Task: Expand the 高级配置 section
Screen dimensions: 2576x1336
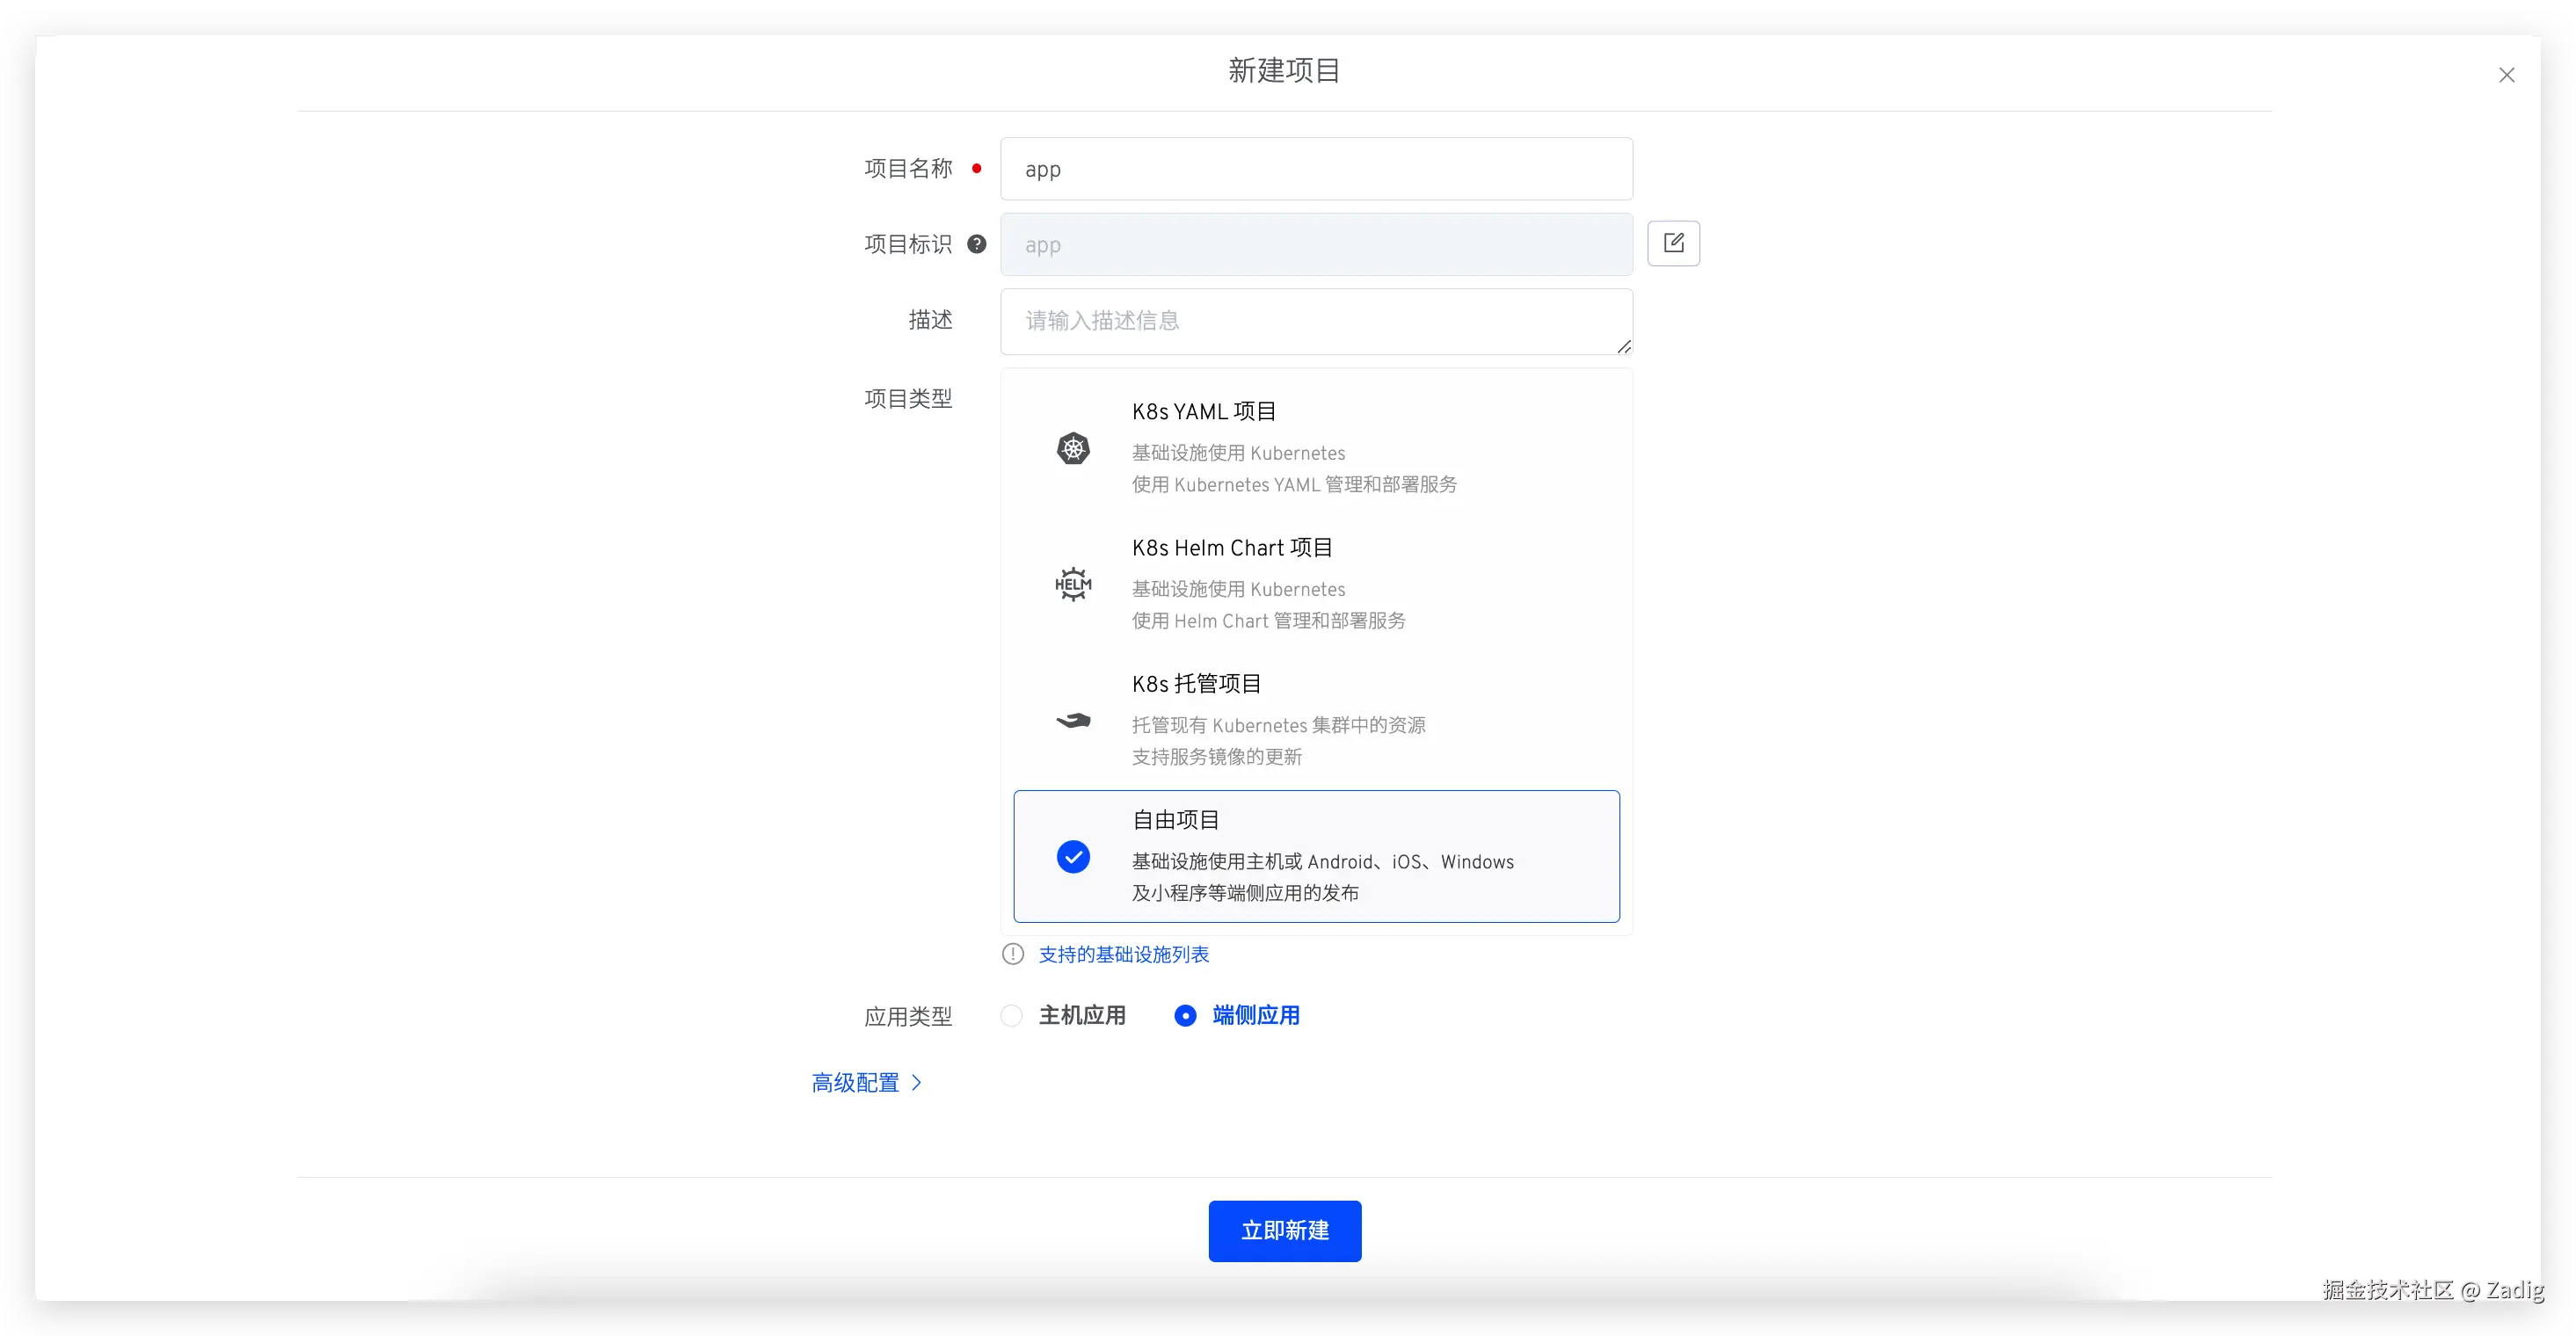Action: tap(855, 1083)
